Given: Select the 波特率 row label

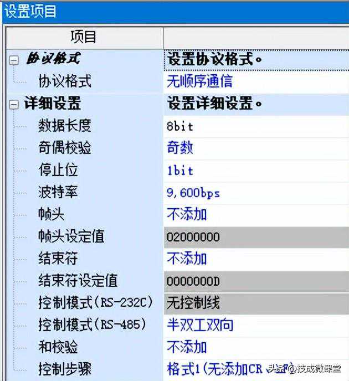Looking at the screenshot, I should (x=58, y=193).
